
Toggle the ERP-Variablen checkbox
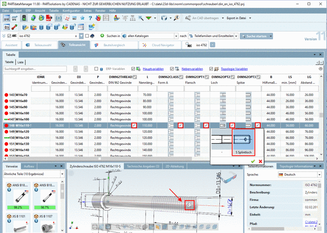(x=96, y=69)
